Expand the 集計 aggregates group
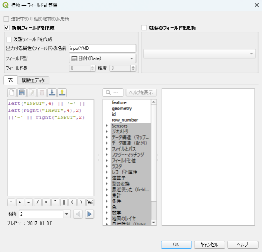 click(107, 195)
